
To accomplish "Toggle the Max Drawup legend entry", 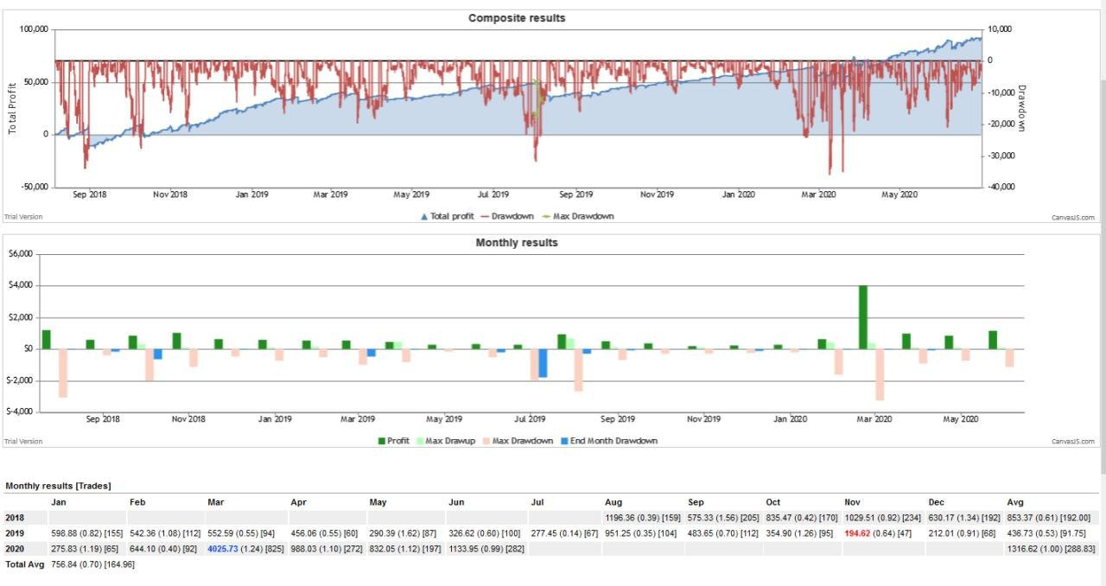I will pyautogui.click(x=446, y=441).
